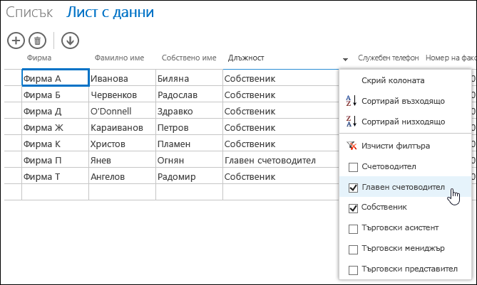This screenshot has height=285, width=477.
Task: Click the Фирма column header
Action: [x=39, y=58]
